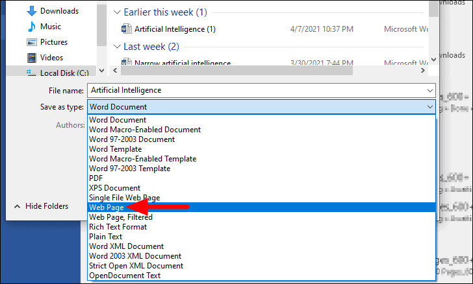Choose Word Macro-Enabled Document type
Image resolution: width=473 pixels, height=284 pixels.
coord(261,130)
